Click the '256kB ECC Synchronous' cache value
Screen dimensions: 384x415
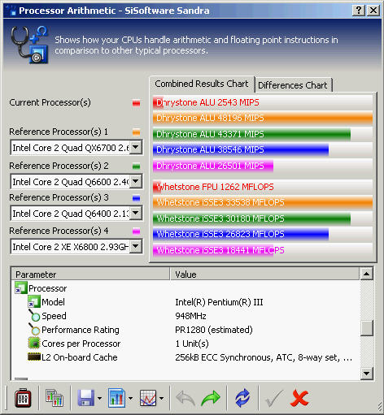[264, 357]
